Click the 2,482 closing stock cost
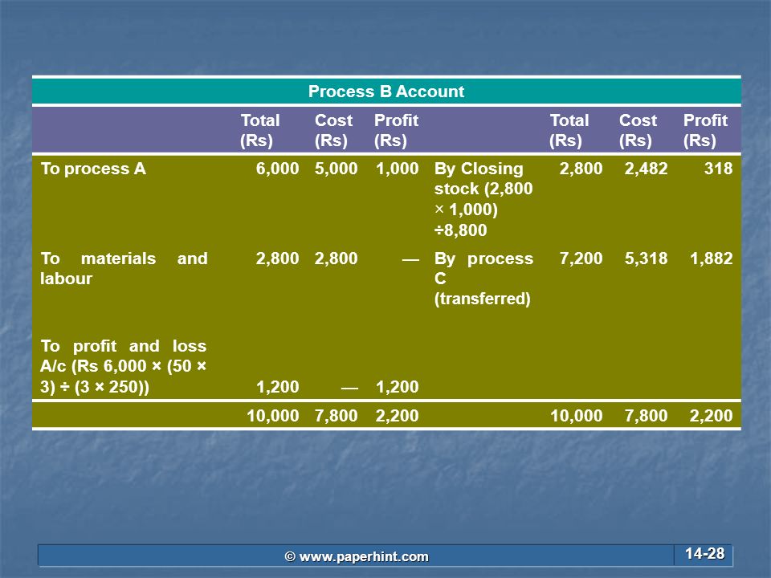 (x=646, y=169)
